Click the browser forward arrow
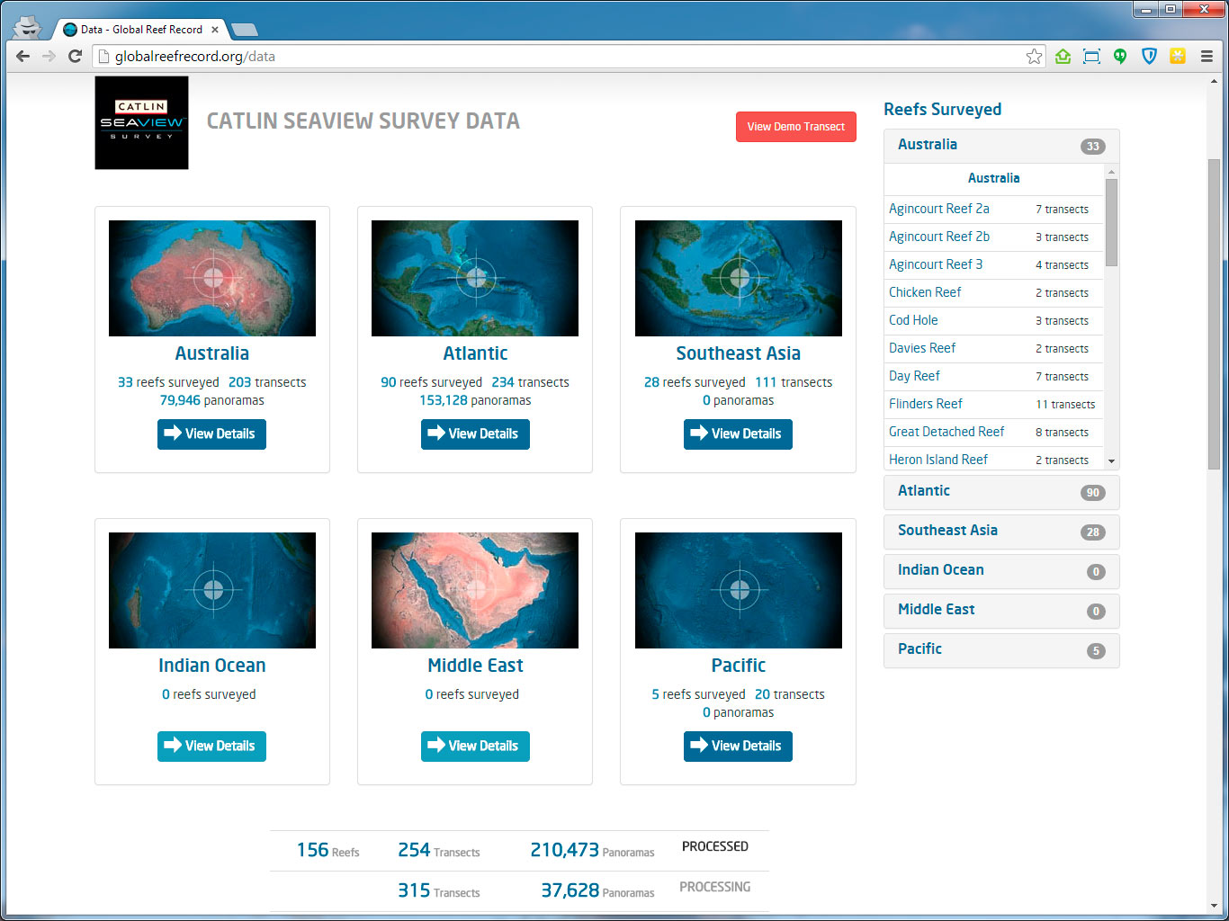Screen dimensions: 1229x921 49,56
